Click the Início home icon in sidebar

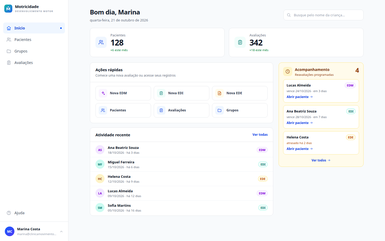pyautogui.click(x=9, y=28)
